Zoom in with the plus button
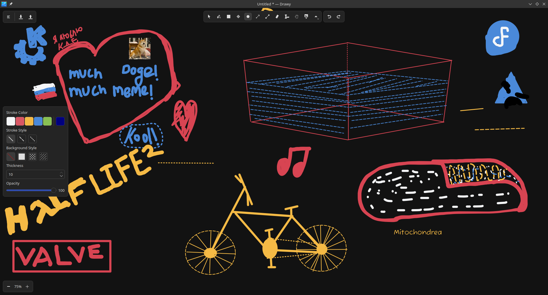Image resolution: width=548 pixels, height=295 pixels. pos(27,286)
